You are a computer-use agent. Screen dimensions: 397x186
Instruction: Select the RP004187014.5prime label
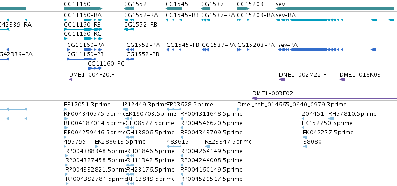pos(95,123)
